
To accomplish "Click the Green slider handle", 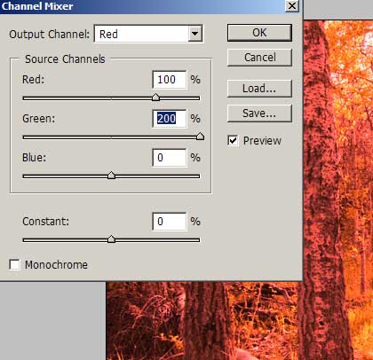I will [x=201, y=137].
